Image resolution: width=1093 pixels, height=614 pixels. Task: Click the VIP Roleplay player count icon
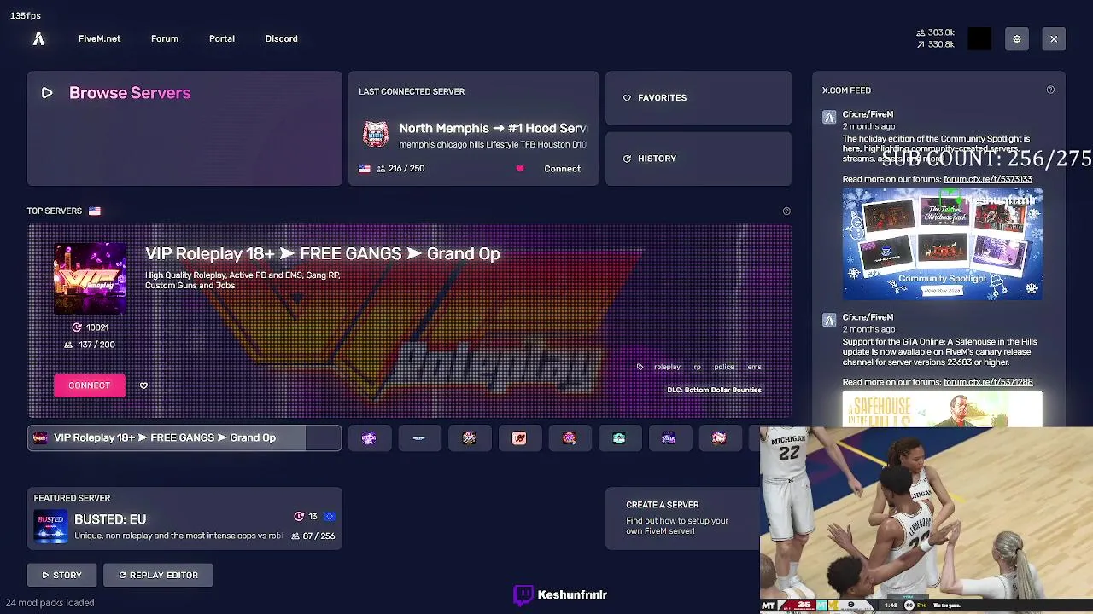coord(68,345)
